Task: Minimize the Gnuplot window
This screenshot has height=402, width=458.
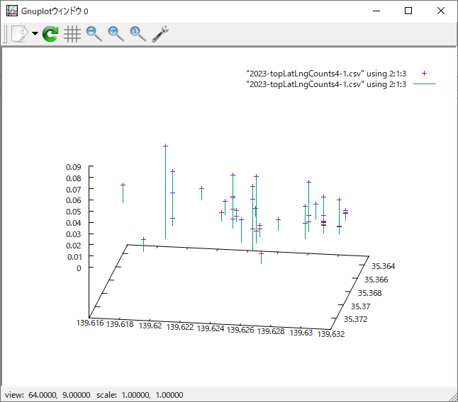Action: click(x=376, y=11)
